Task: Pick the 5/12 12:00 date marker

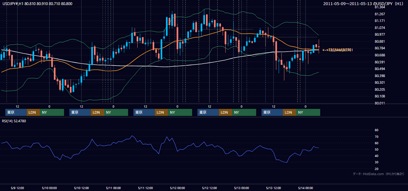Action: [x=209, y=188]
